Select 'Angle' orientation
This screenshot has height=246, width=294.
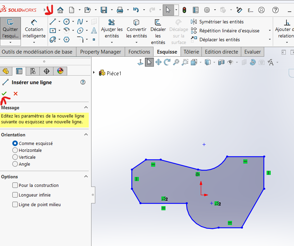[15, 164]
